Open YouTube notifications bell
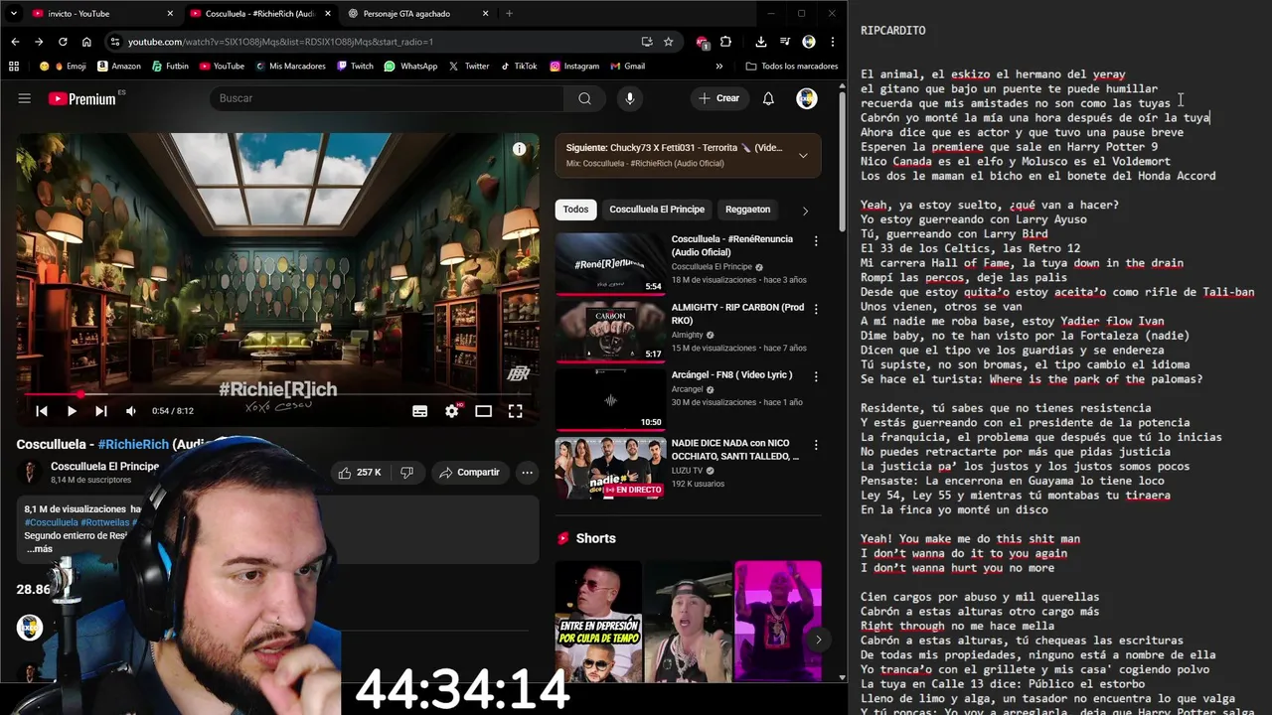Viewport: 1272px width, 715px height. (x=768, y=98)
